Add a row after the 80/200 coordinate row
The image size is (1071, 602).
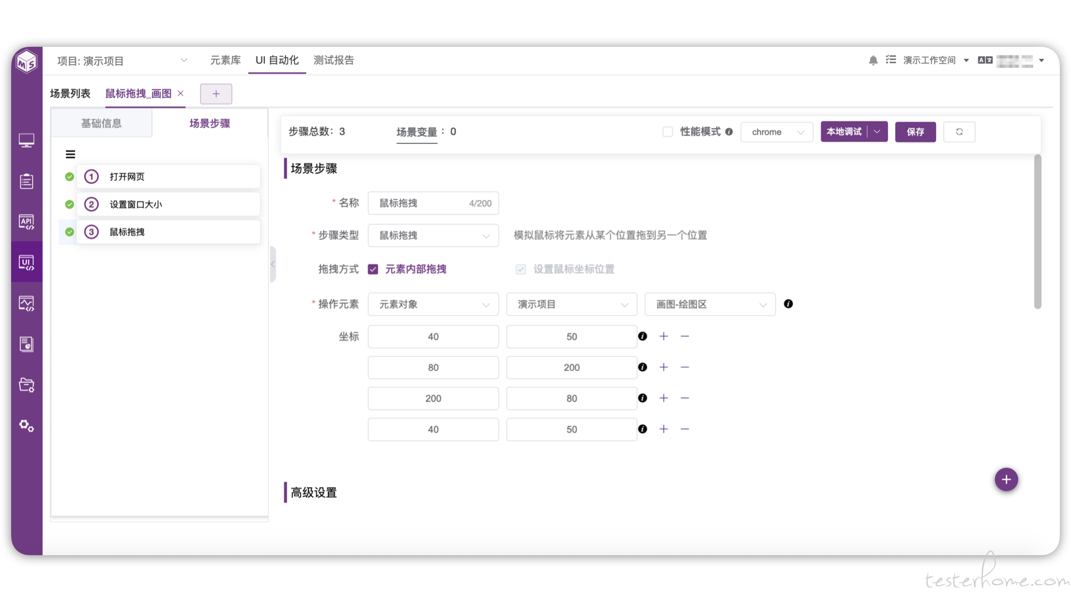[x=664, y=367]
